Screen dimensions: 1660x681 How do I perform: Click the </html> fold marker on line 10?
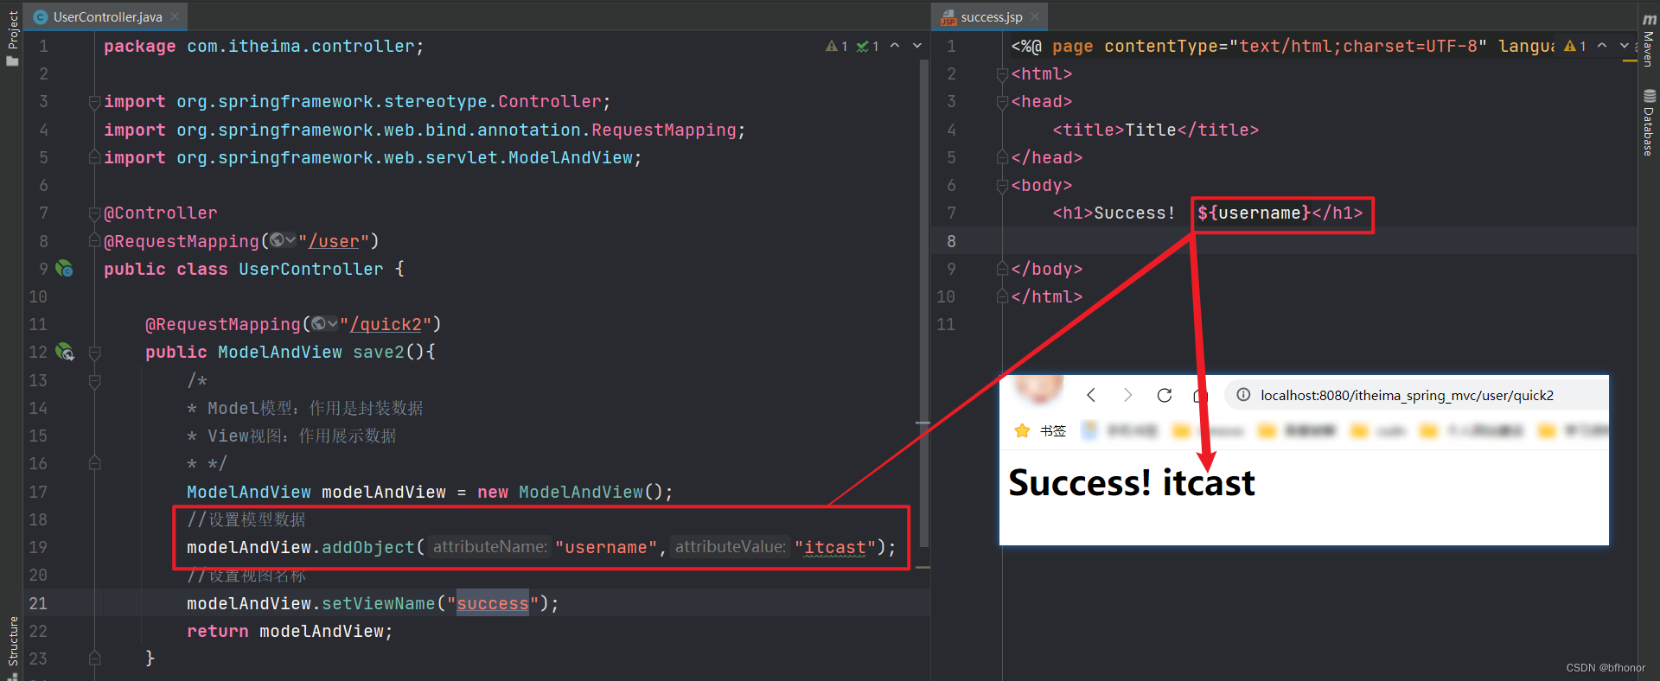[1002, 296]
